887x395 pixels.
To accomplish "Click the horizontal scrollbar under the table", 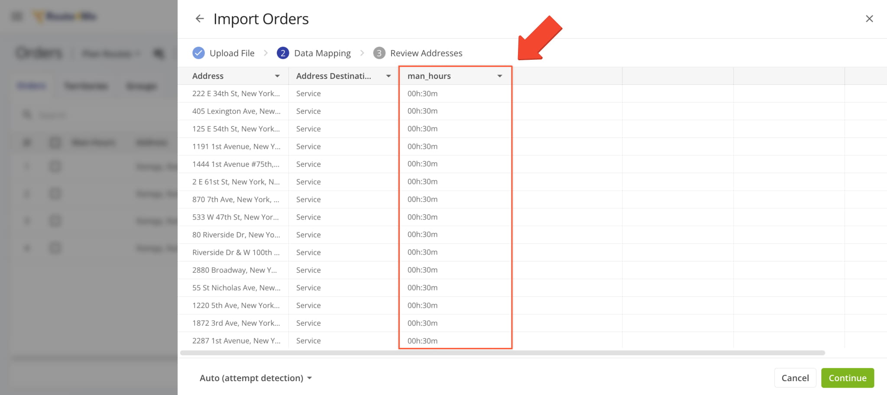I will point(502,353).
